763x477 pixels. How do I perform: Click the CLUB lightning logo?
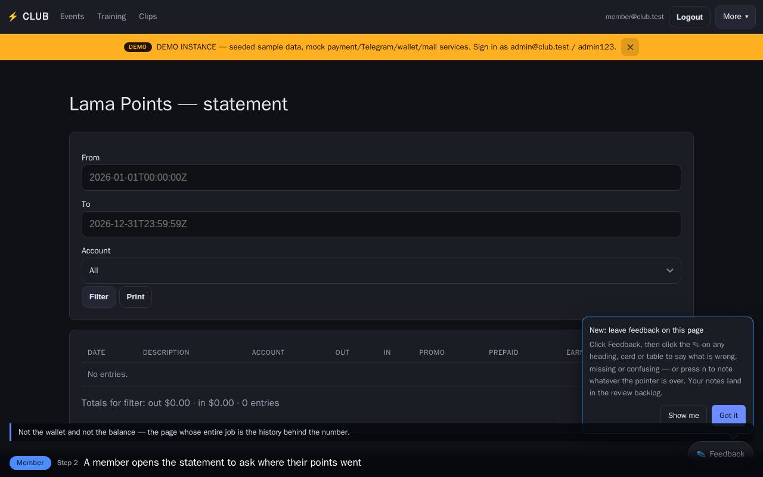click(28, 17)
